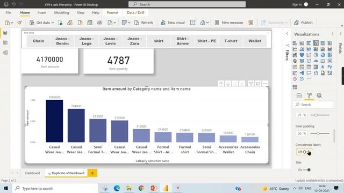This screenshot has width=344, height=193.
Task: Open the Insert ribbon tab
Action: click(42, 13)
